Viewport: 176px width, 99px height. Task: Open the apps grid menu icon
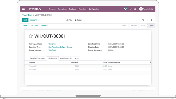coord(23,9)
